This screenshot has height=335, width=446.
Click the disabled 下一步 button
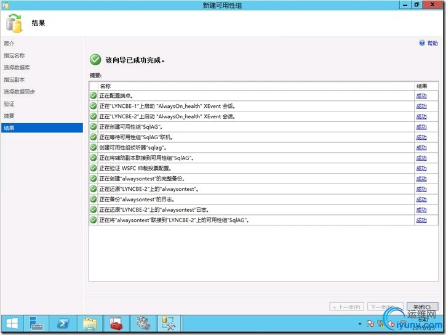(x=385, y=307)
